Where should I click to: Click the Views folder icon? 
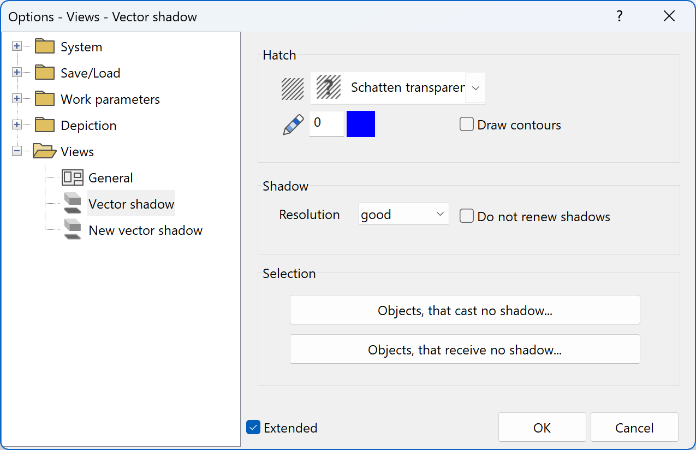(44, 151)
